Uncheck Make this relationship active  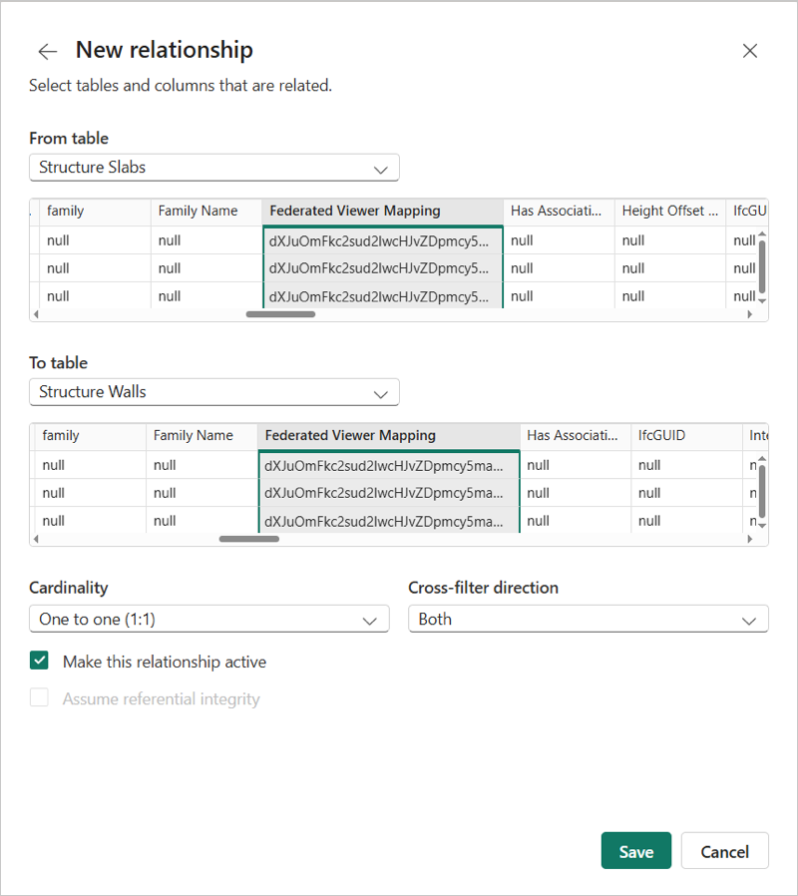coord(39,661)
